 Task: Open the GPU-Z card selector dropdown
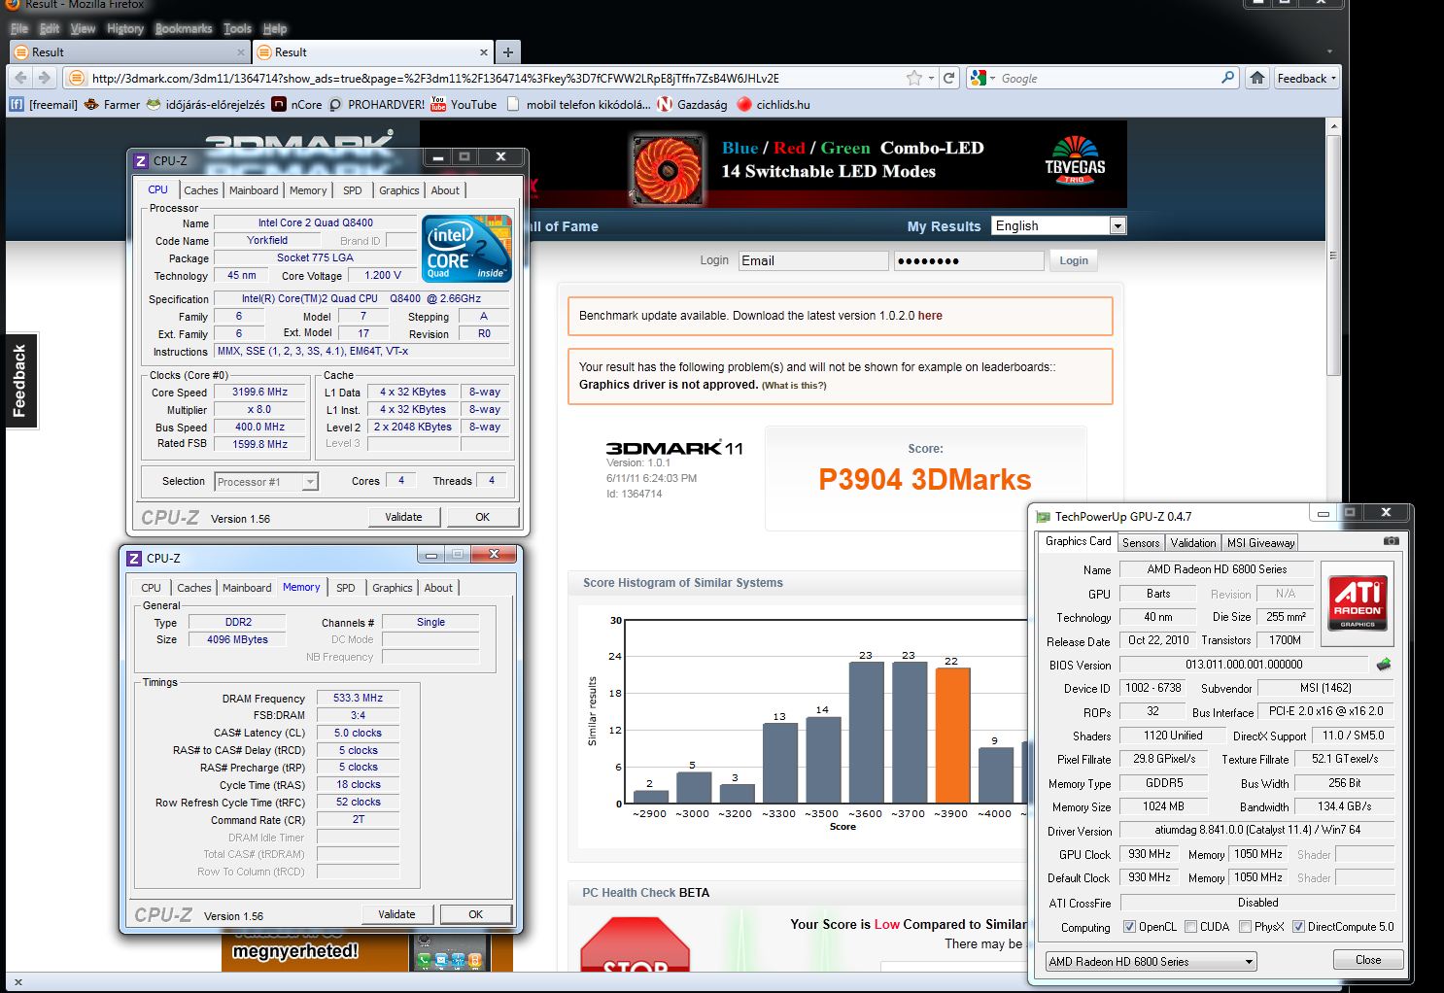pyautogui.click(x=1151, y=961)
